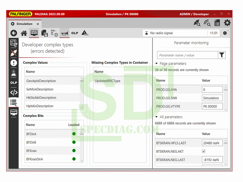Select GeoApIdDescription in Complex Values
The height and width of the screenshot is (182, 243).
[x=41, y=81]
